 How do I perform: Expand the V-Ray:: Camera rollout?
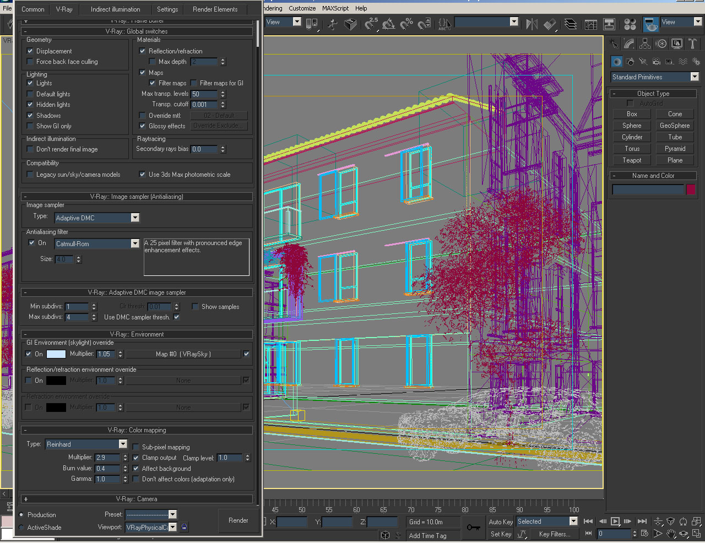(x=137, y=499)
